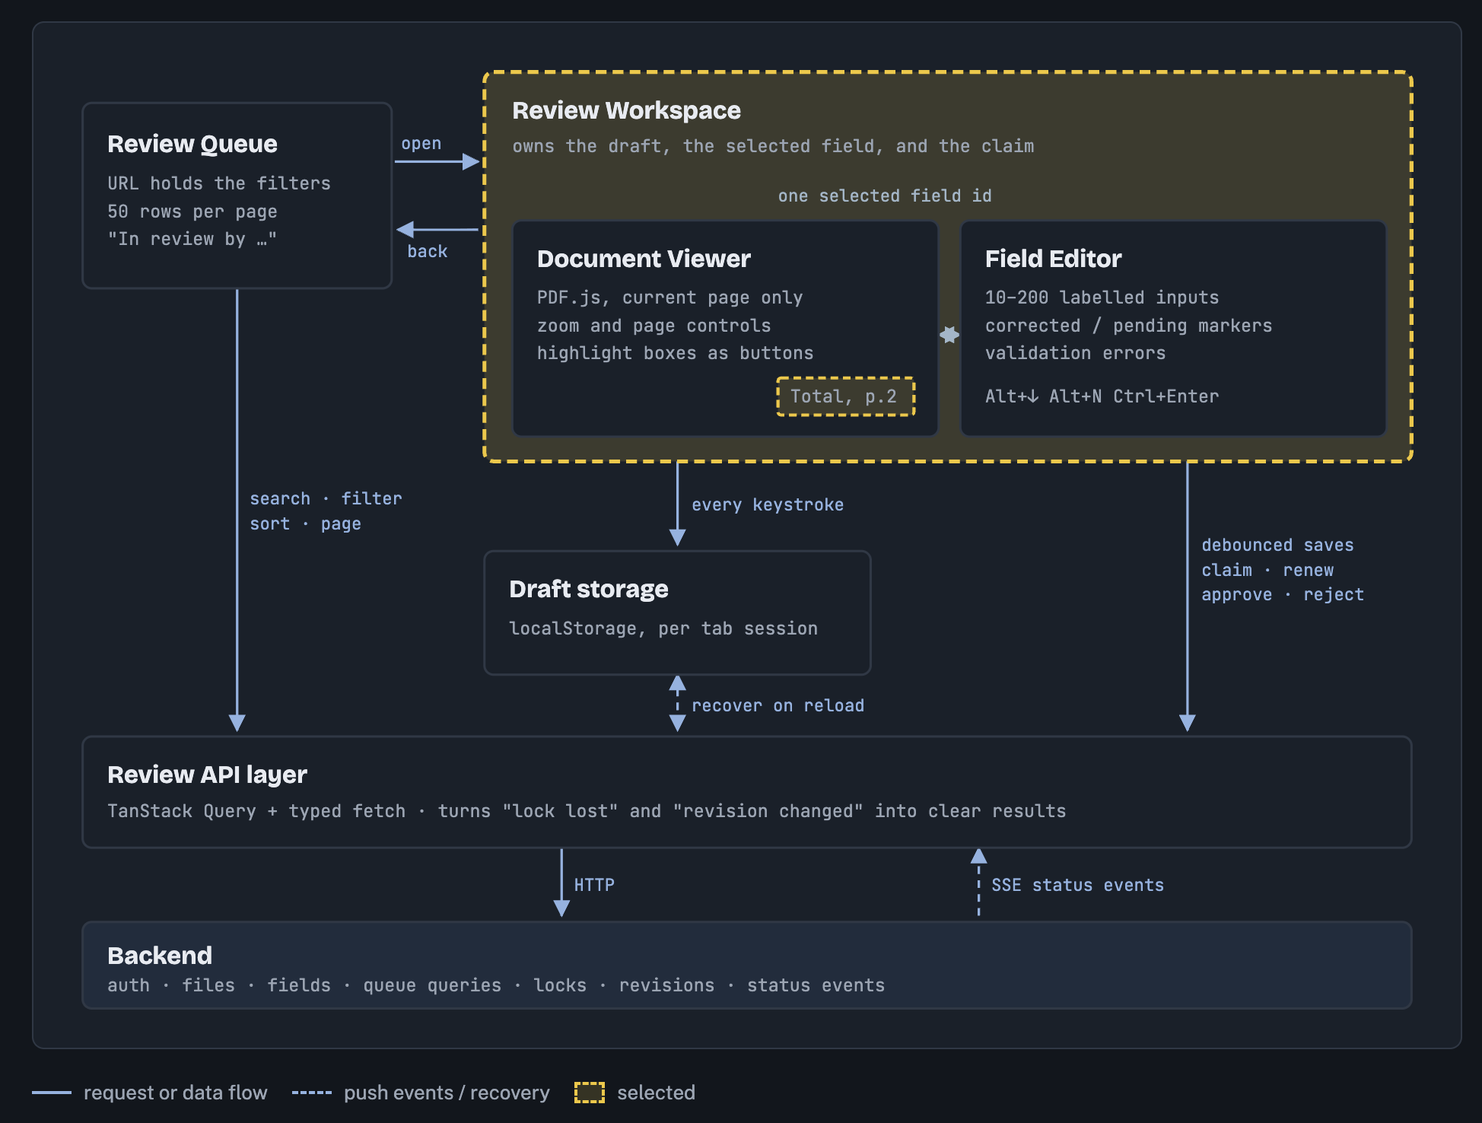Click the "every keystroke" label
1482x1123 pixels.
pyautogui.click(x=768, y=504)
